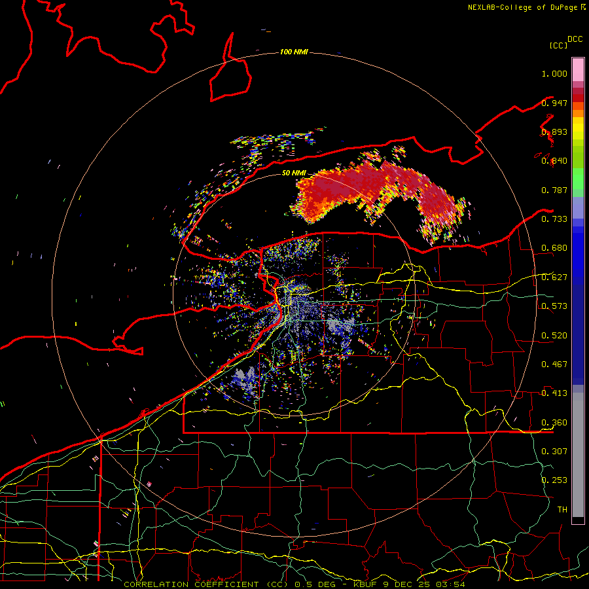Click the 0.947 colorbar value

click(554, 103)
